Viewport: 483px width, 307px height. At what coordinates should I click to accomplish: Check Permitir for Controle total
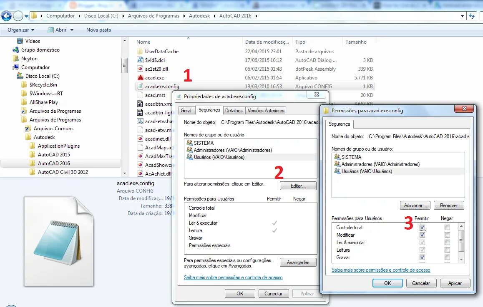tap(423, 228)
